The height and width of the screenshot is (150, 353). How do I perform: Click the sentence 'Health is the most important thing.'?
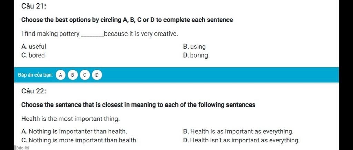(70, 119)
